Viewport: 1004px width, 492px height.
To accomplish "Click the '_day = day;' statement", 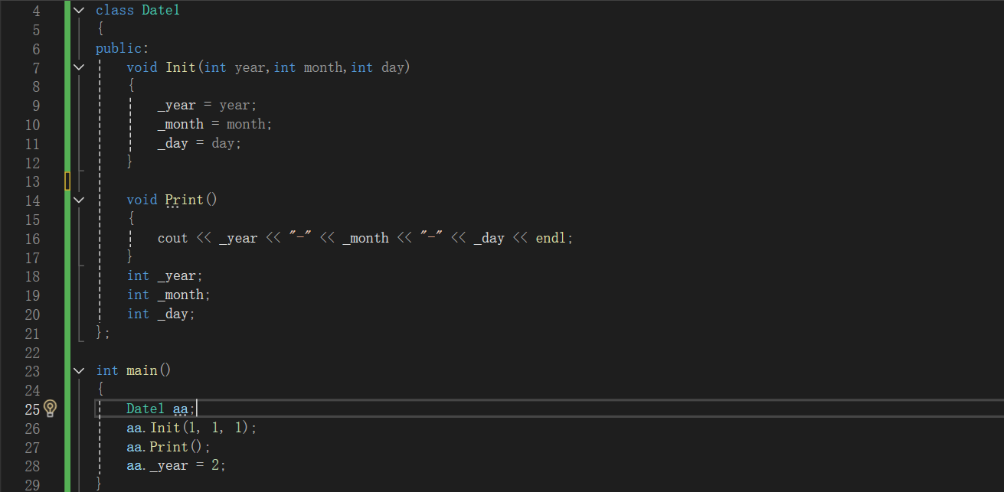I will (x=200, y=143).
